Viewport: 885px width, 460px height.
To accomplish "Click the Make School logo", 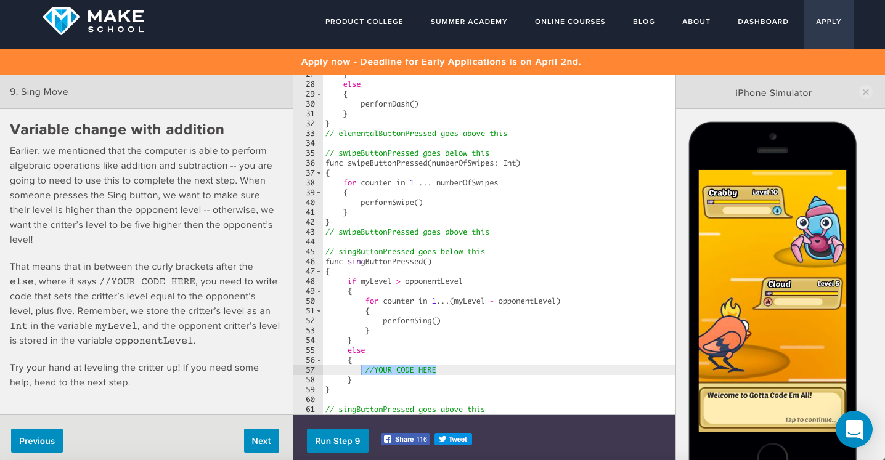I will coord(93,21).
